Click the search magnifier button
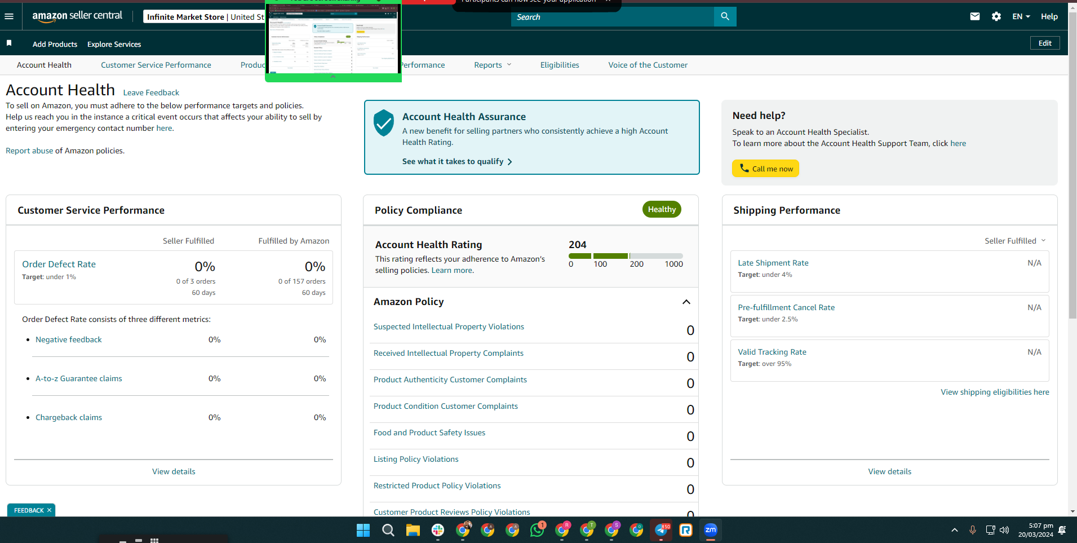 click(725, 16)
